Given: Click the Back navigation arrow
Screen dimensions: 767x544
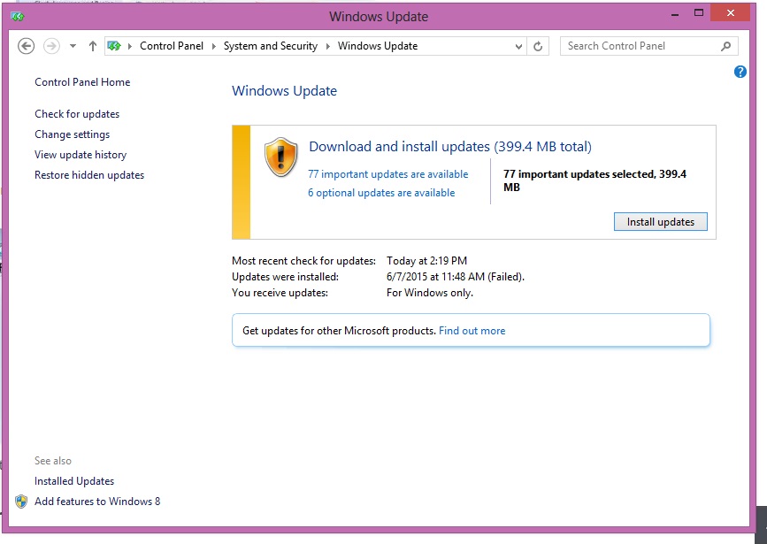Looking at the screenshot, I should pos(26,46).
